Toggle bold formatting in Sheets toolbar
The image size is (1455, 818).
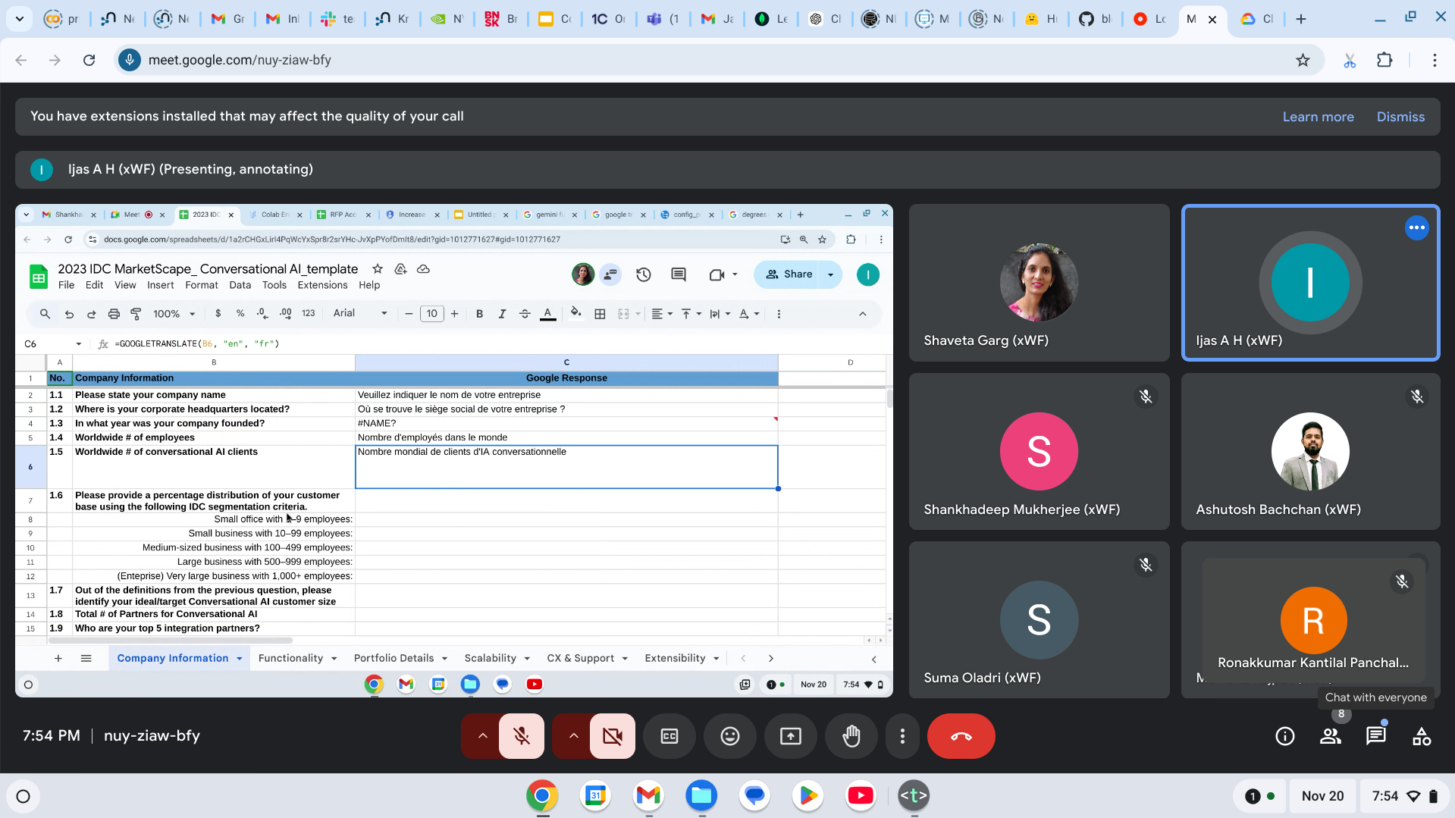tap(479, 314)
